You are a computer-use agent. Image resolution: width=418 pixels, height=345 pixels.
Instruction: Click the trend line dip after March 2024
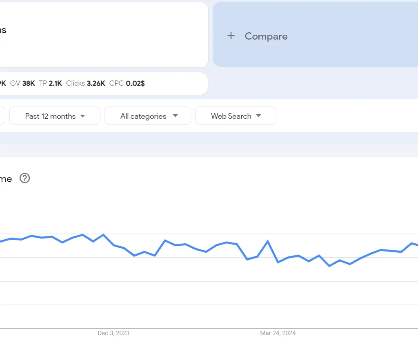coord(329,265)
